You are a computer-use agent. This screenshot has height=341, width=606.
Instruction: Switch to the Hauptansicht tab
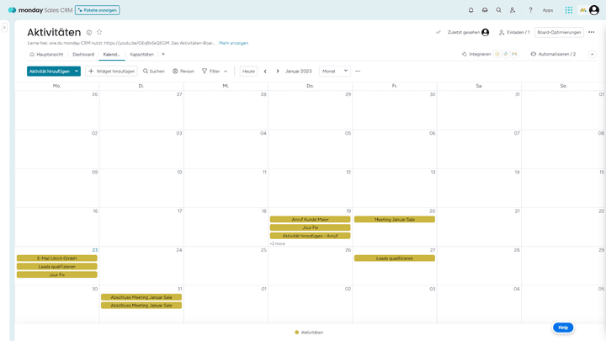click(46, 55)
